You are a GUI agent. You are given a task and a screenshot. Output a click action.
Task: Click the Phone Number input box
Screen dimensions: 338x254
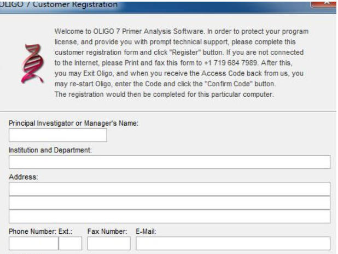(x=33, y=243)
